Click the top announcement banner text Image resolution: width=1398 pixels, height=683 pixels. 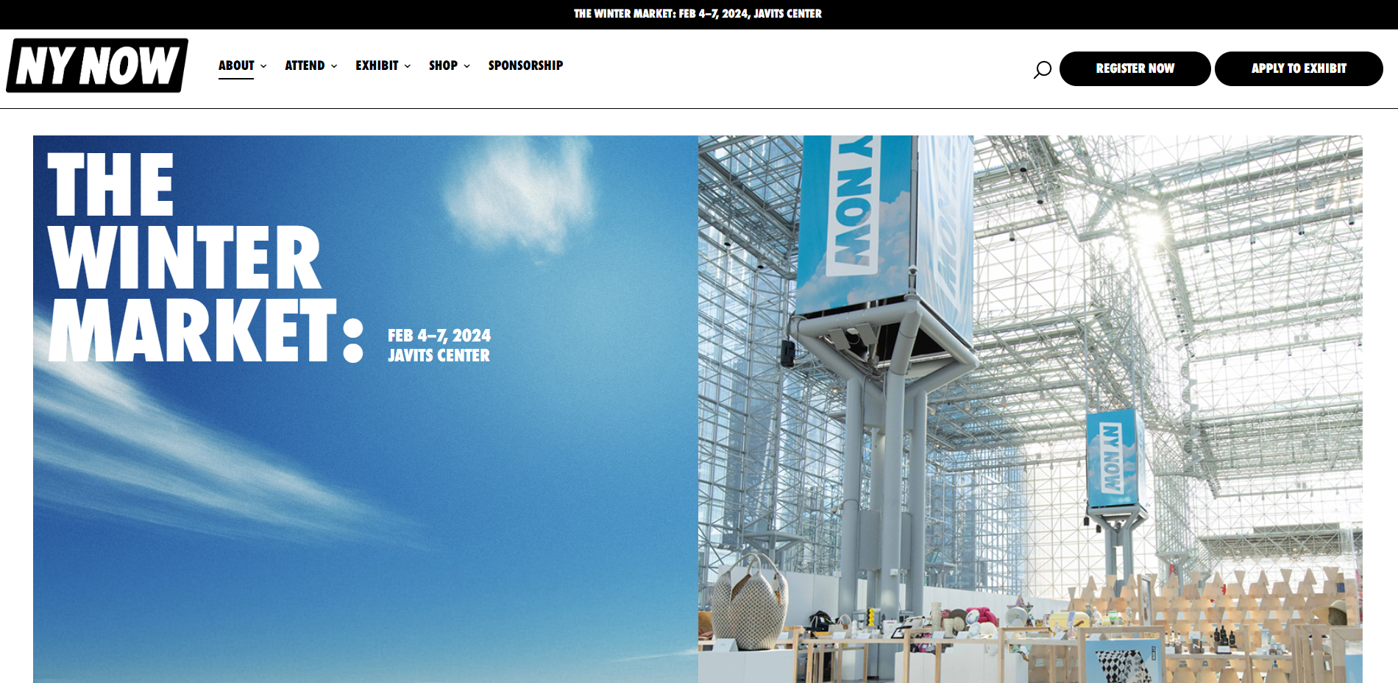(x=698, y=14)
